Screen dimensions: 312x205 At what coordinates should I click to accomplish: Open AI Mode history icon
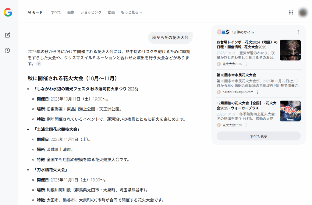(8, 51)
